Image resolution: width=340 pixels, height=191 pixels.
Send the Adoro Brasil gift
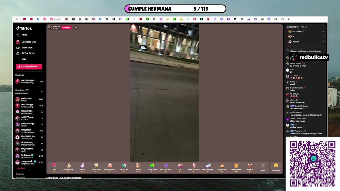tap(152, 167)
